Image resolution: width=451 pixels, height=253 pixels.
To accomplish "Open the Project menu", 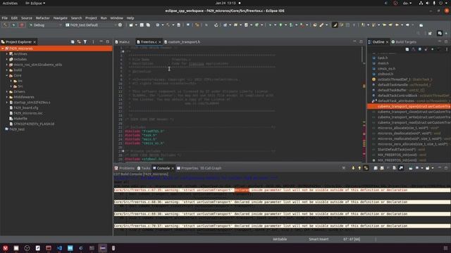I will tap(91, 18).
